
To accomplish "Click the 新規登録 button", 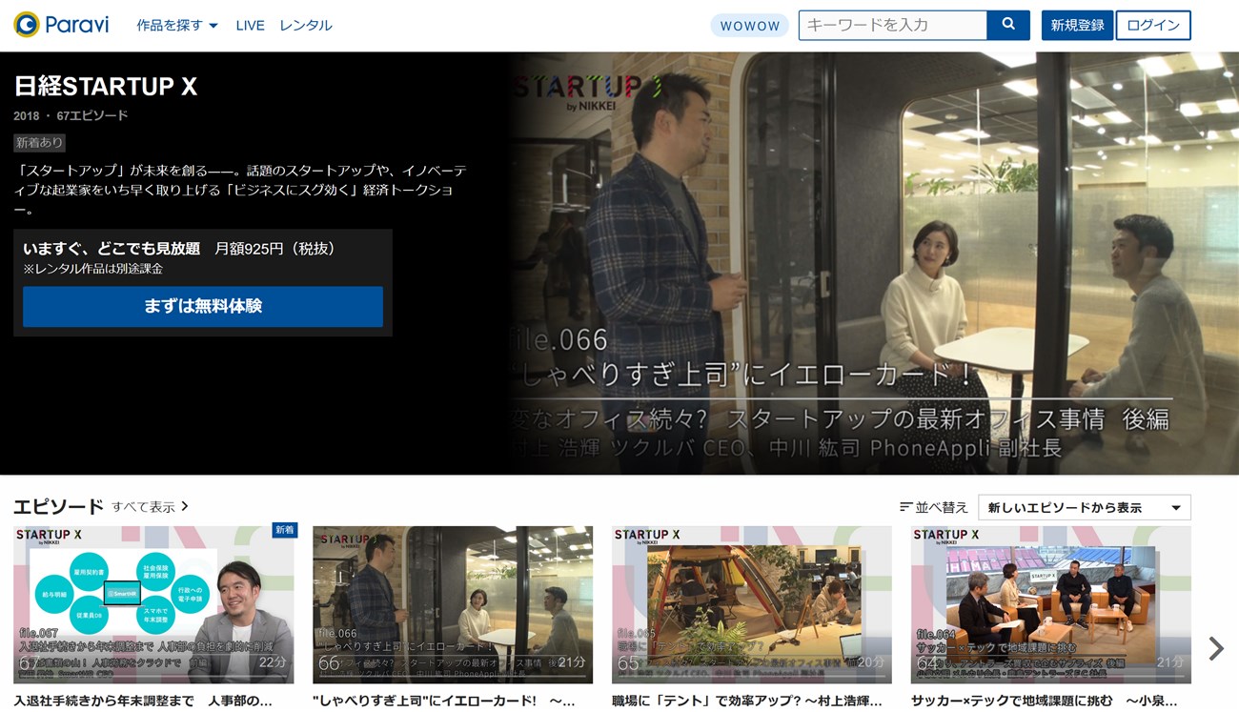I will point(1077,26).
